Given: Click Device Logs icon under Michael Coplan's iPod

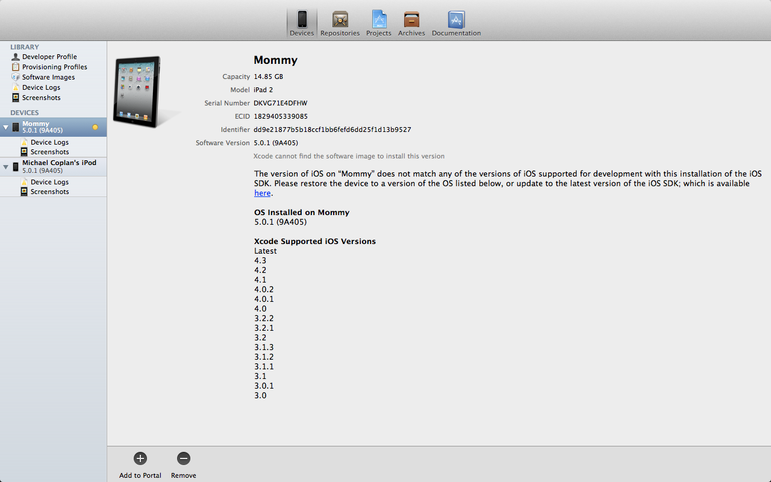Looking at the screenshot, I should [x=24, y=182].
